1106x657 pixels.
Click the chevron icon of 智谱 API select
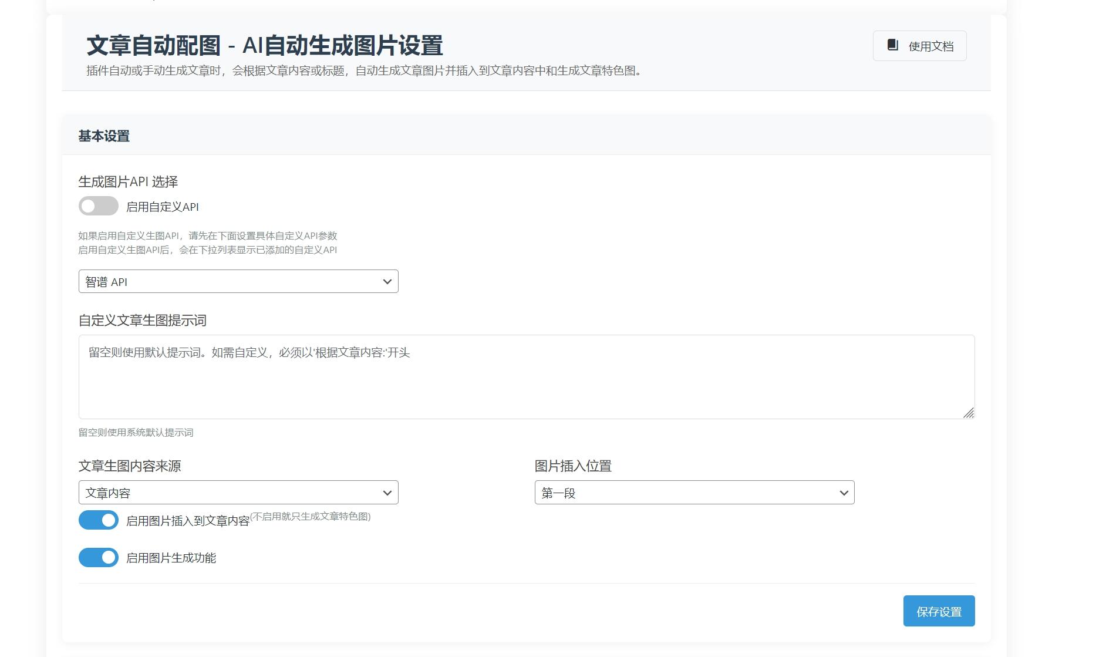387,281
